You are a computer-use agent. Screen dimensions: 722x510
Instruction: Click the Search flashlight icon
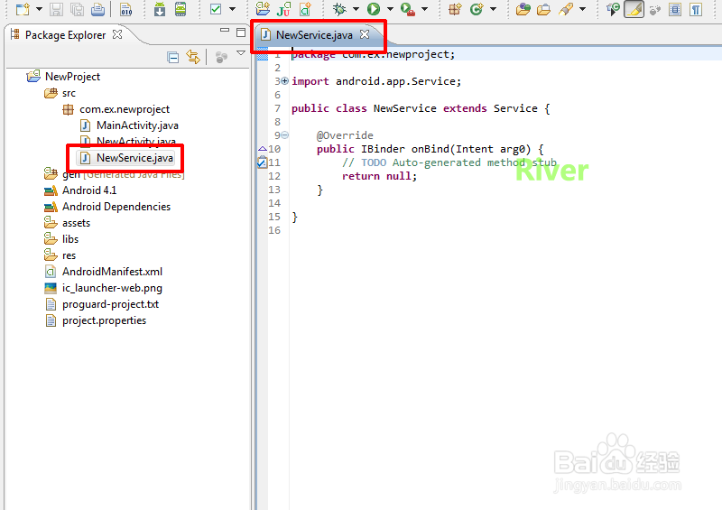566,9
